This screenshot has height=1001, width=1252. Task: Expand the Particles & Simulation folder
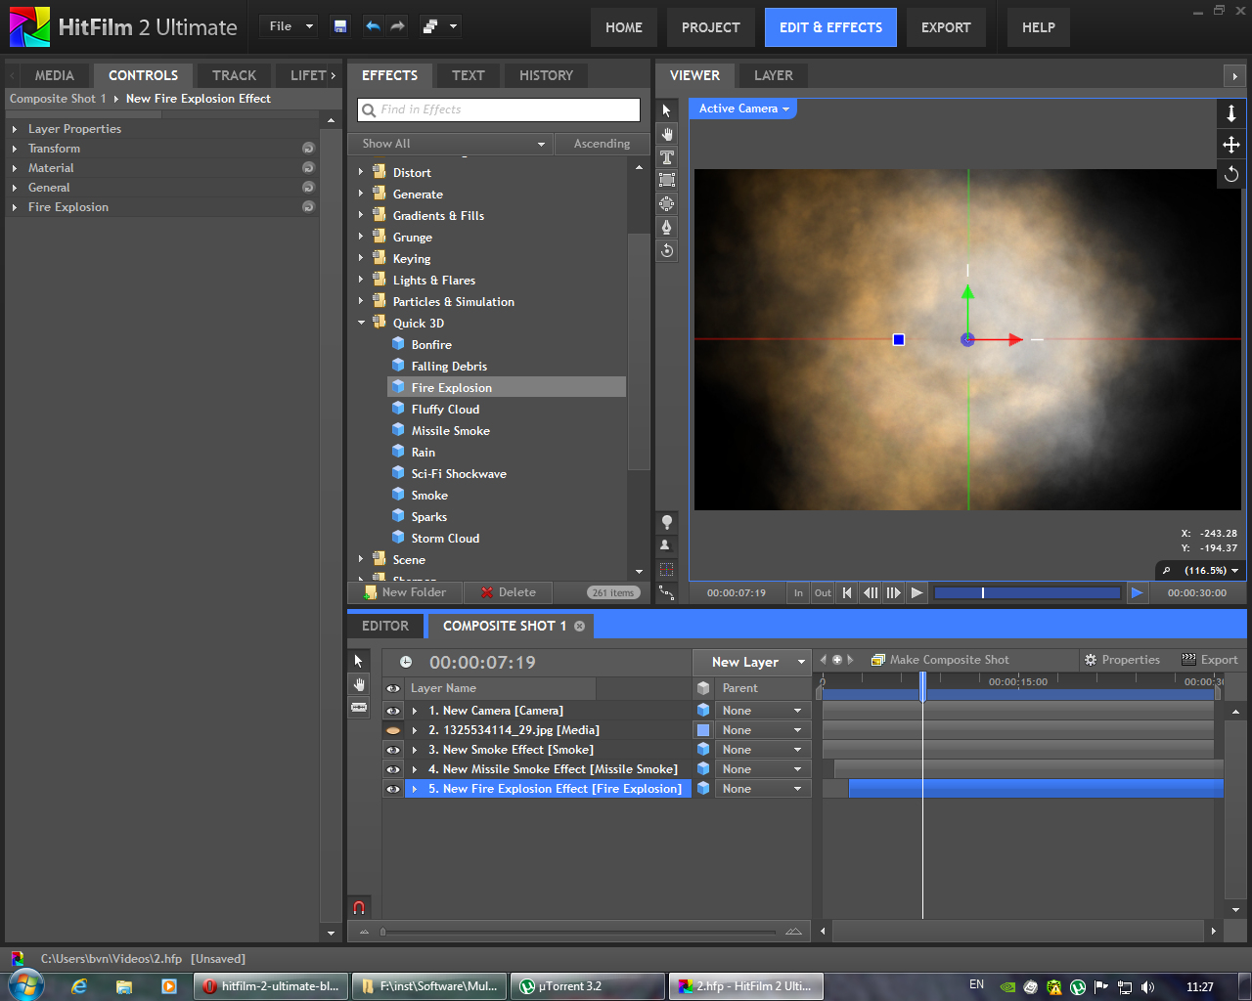(361, 302)
